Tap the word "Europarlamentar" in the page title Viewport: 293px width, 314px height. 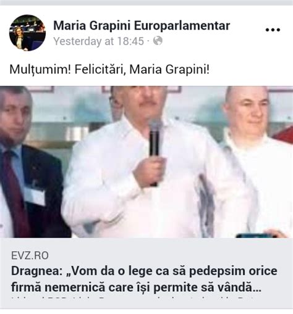pyautogui.click(x=182, y=26)
